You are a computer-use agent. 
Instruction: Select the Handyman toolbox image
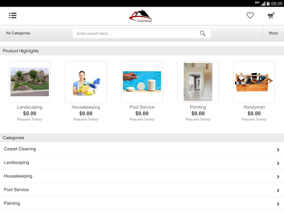point(254,82)
